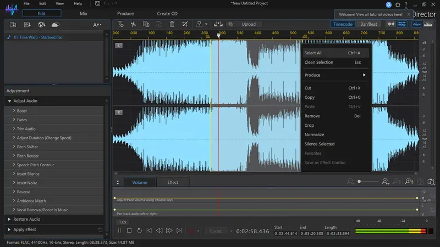
Task: Click the horizontal zoom slider handle
Action: click(359, 181)
